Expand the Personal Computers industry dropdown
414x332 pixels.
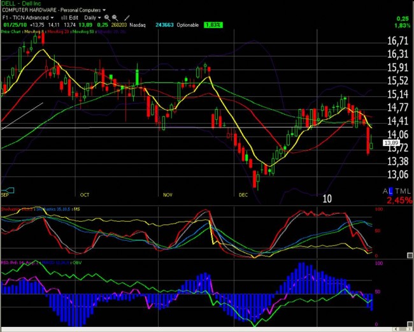tap(103, 11)
